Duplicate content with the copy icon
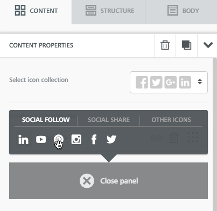Screen dimensions: 217x211 (186, 45)
